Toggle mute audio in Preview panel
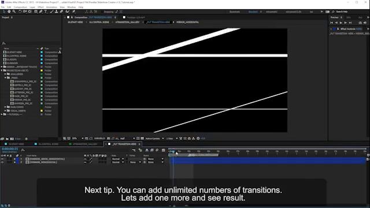 [x=365, y=23]
